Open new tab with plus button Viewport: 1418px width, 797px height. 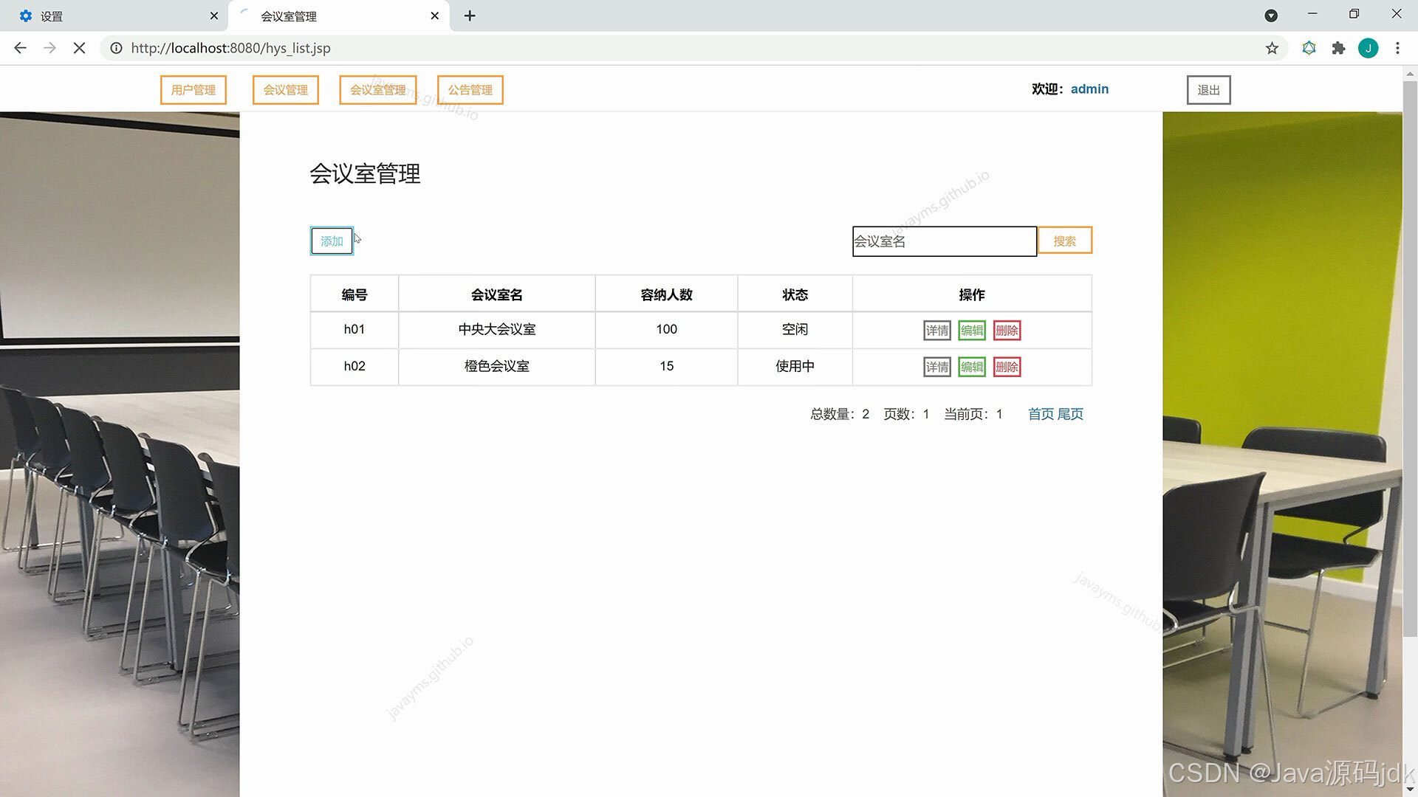tap(470, 15)
